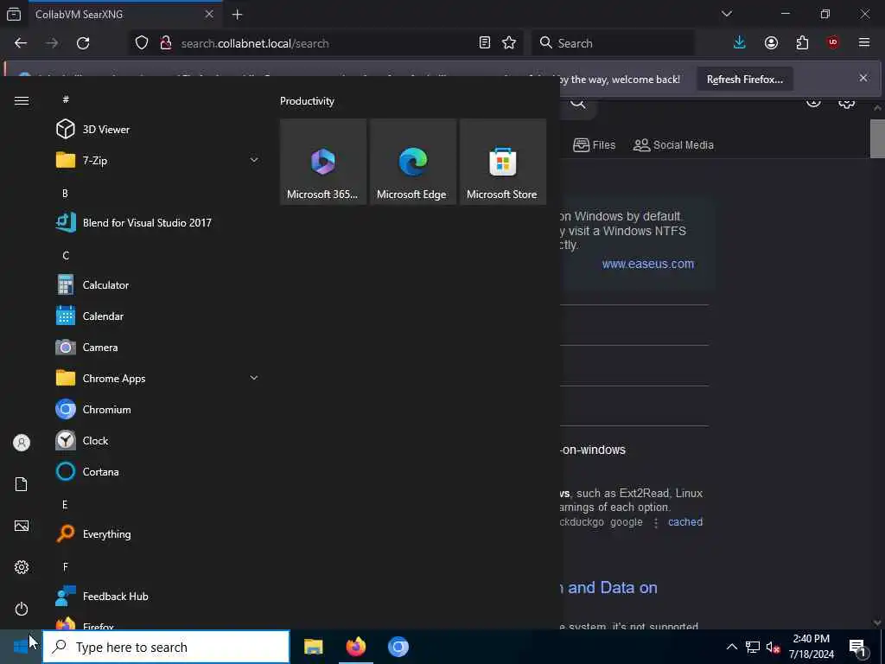Open the www.easeus.com link

click(648, 264)
